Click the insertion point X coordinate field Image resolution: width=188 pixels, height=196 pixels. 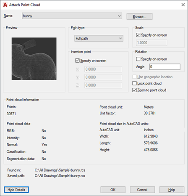click(103, 69)
